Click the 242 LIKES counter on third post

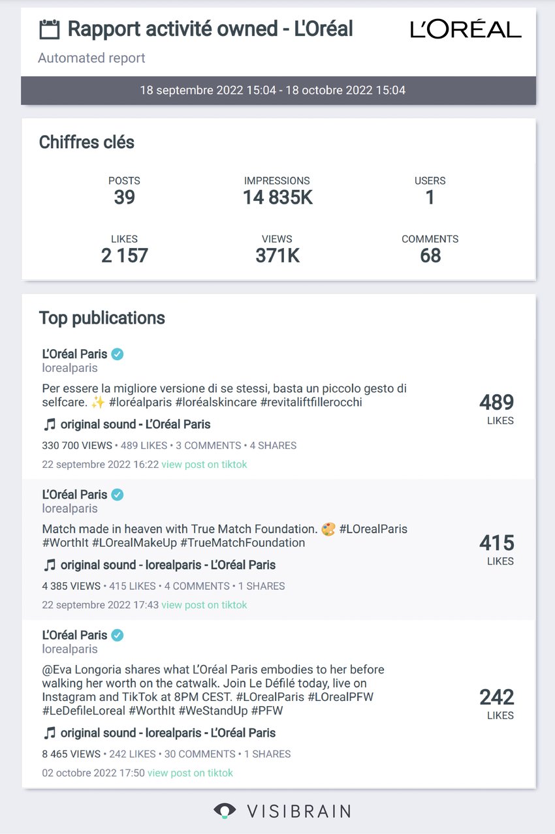tap(497, 703)
